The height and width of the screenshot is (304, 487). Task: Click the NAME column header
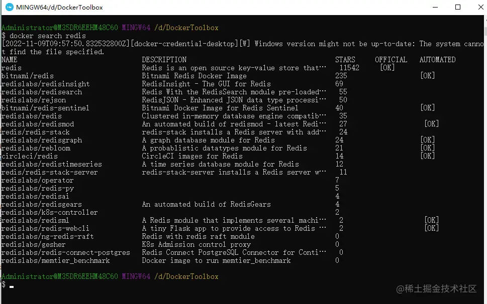pos(10,60)
